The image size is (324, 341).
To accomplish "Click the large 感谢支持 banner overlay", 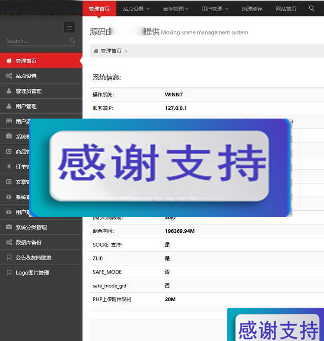I will pos(160,167).
